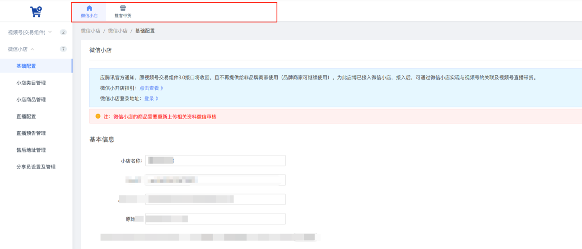The width and height of the screenshot is (582, 249).
Task: Collapse the 微信小店 sidebar menu
Action: [36, 49]
